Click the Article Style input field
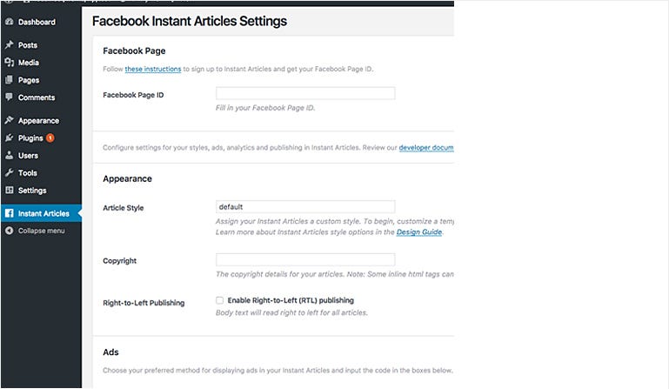The width and height of the screenshot is (669, 389). [305, 207]
